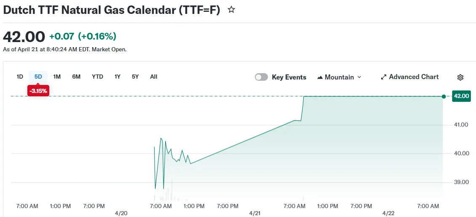Click the Key Events label
Screen dimensions: 476x217
(x=289, y=77)
